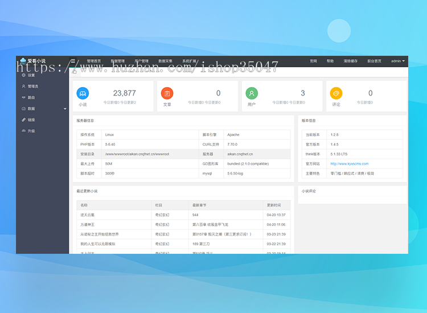The height and width of the screenshot is (313, 427).
Task: Click the 服务器信息 panel heading
Action: pos(85,121)
